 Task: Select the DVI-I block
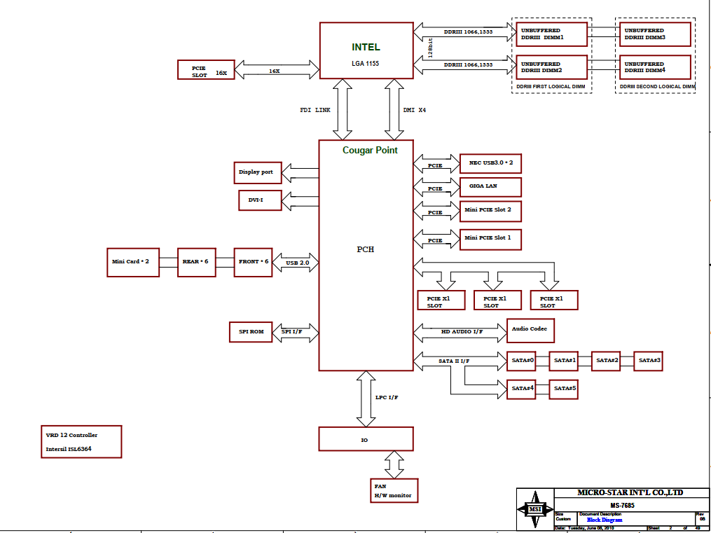click(x=260, y=200)
